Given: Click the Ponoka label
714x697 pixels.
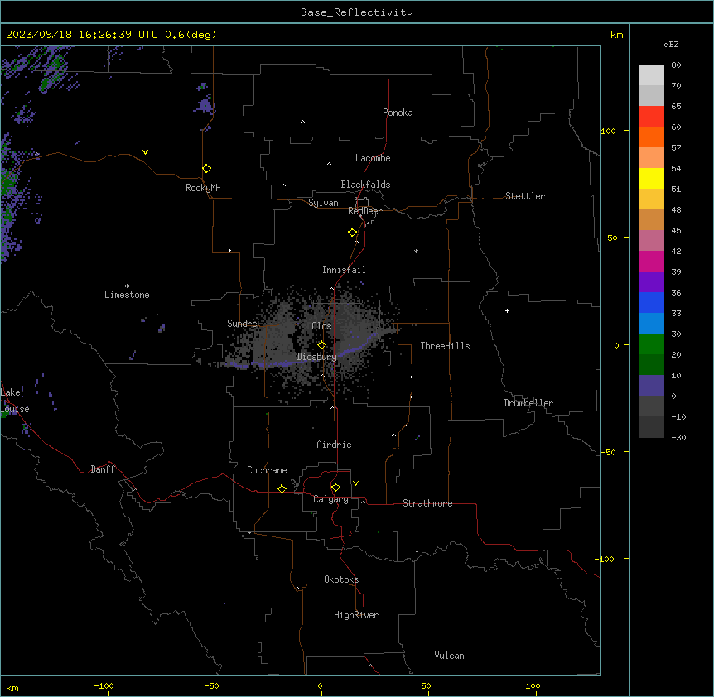Looking at the screenshot, I should [x=398, y=113].
